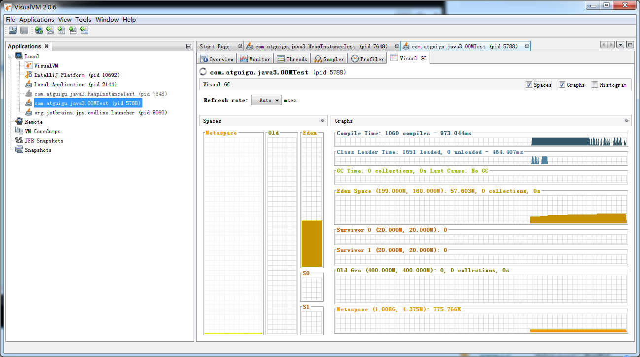Collapse the Local tree node
Viewport: 640px width, 357px height.
(x=11, y=56)
